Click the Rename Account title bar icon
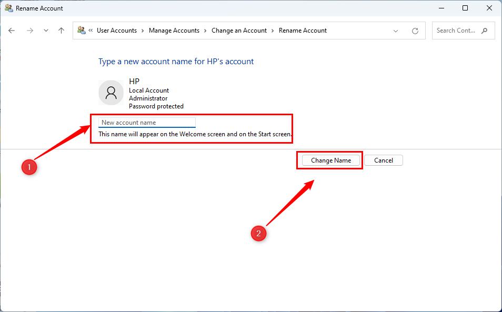502x312 pixels. pos(8,8)
